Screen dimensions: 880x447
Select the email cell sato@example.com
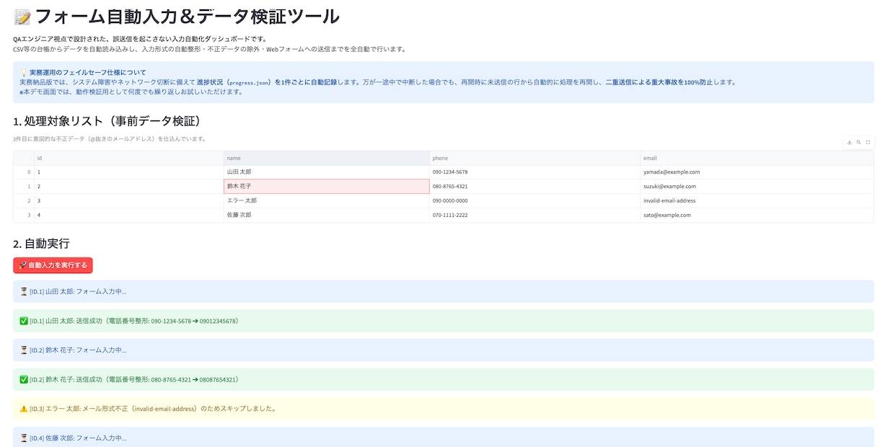[x=757, y=215]
